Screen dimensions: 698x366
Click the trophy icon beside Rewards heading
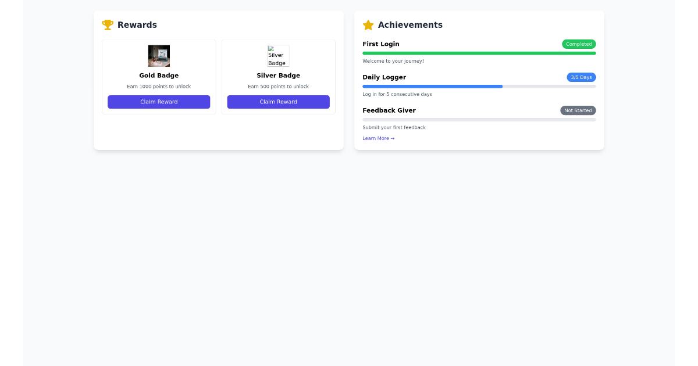point(107,24)
